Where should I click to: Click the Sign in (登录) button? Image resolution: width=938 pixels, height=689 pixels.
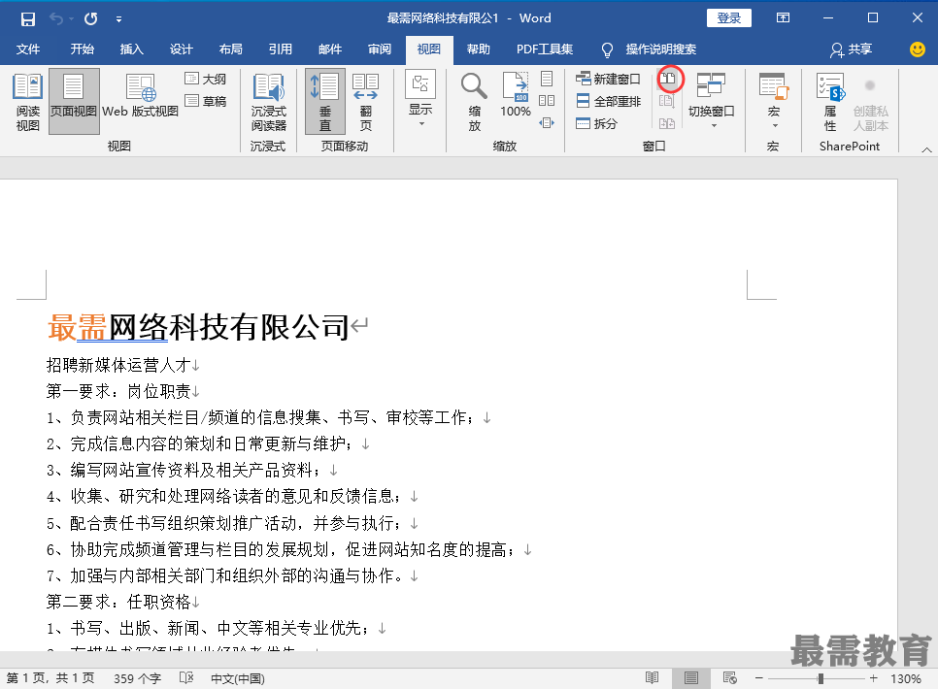click(x=728, y=17)
